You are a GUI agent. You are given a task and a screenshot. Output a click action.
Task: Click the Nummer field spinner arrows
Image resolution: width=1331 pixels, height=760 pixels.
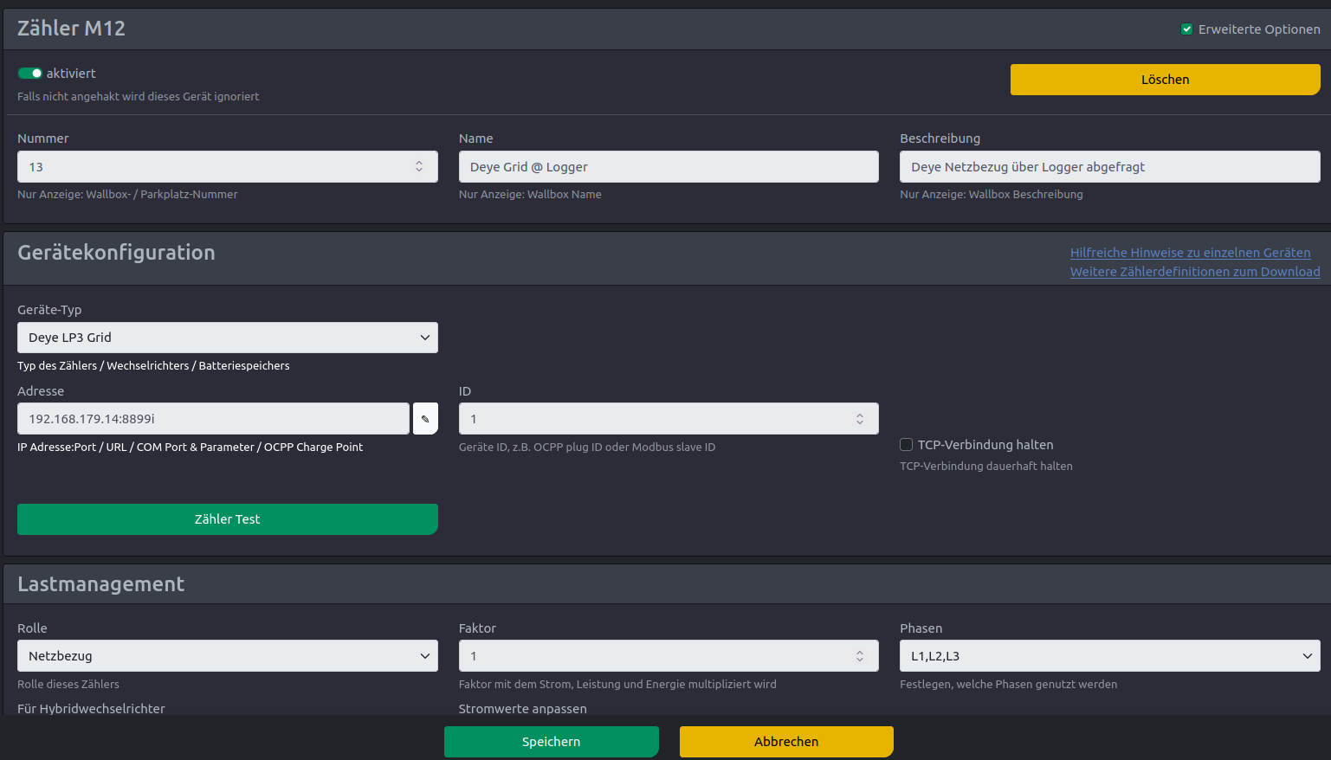tap(419, 166)
